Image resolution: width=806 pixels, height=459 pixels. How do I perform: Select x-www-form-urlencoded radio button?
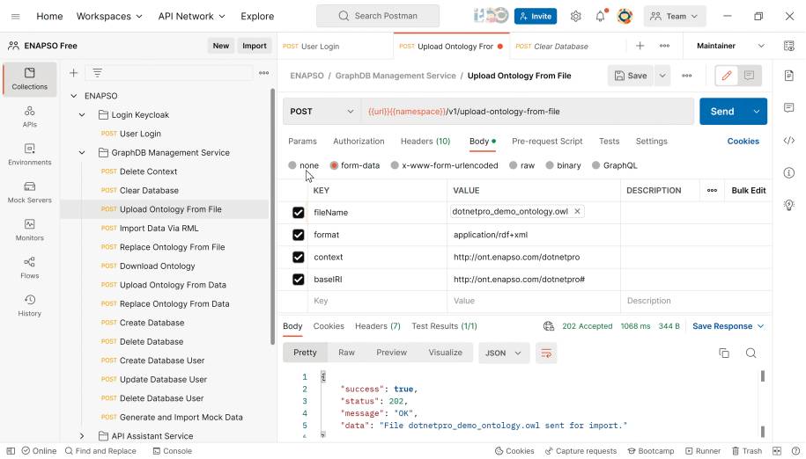pos(395,165)
